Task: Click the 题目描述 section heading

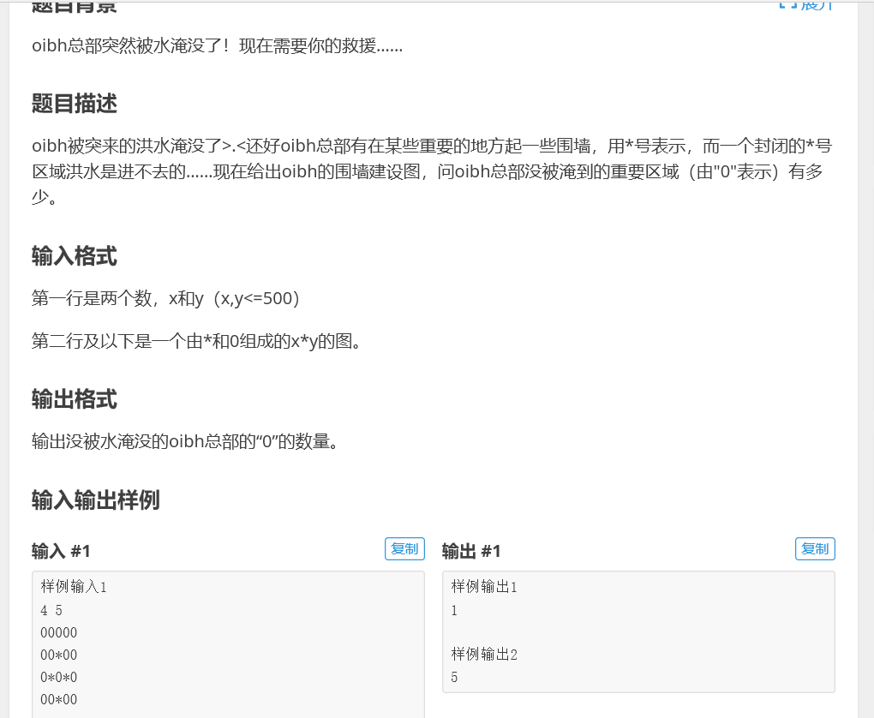Action: [x=73, y=104]
